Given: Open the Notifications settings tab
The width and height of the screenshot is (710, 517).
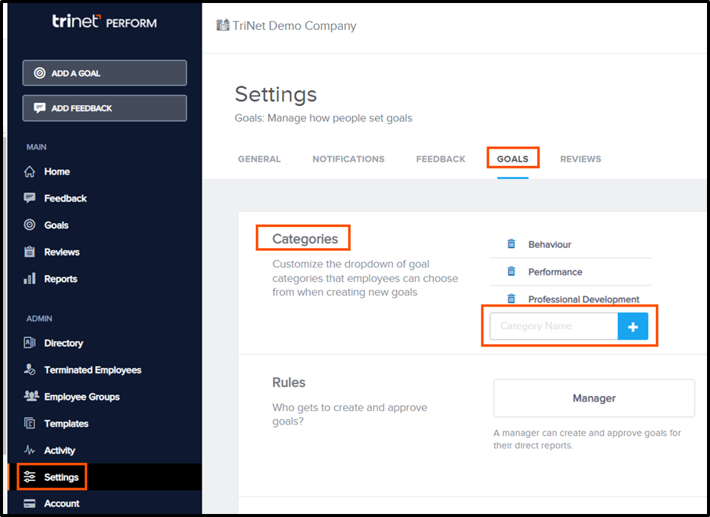Looking at the screenshot, I should click(x=348, y=159).
